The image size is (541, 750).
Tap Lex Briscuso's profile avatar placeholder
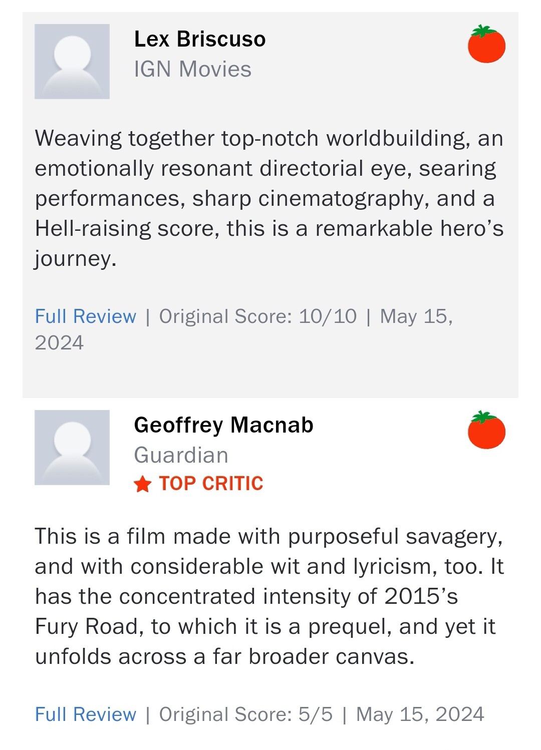[x=72, y=62]
